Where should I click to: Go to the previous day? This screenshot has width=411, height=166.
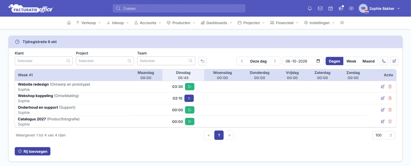[x=242, y=61]
